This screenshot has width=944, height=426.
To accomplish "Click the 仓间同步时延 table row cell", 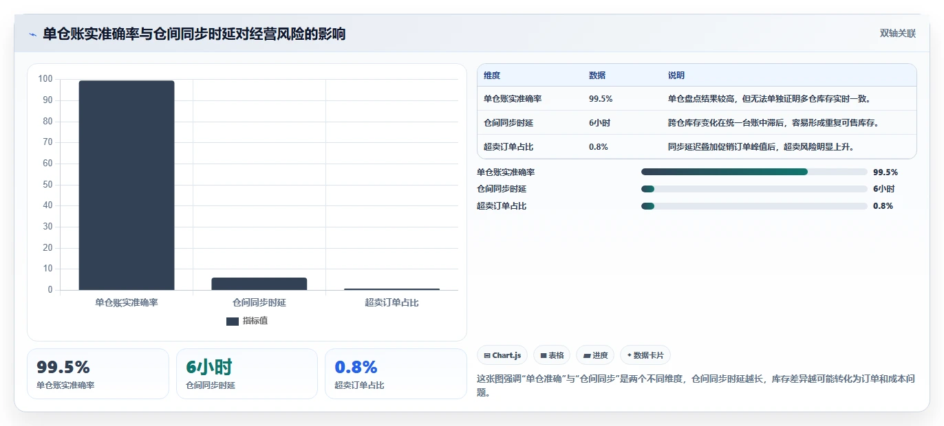I will coord(508,123).
